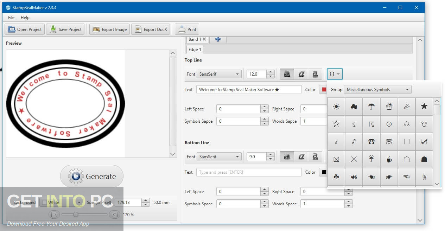
Task: Change the symbol Group to another category
Action: click(377, 89)
